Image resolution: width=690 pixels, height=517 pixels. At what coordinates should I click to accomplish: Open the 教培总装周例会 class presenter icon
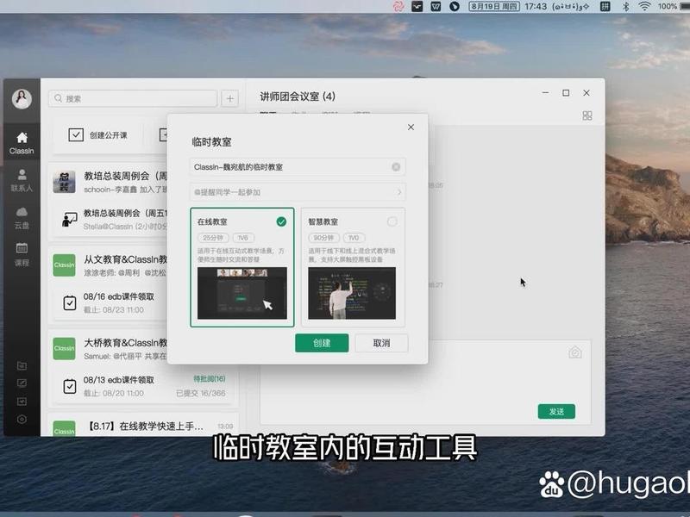pyautogui.click(x=70, y=220)
